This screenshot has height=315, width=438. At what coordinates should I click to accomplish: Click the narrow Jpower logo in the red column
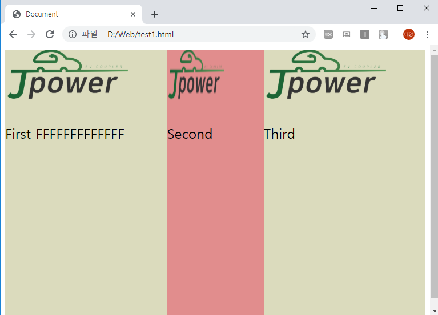click(x=196, y=74)
